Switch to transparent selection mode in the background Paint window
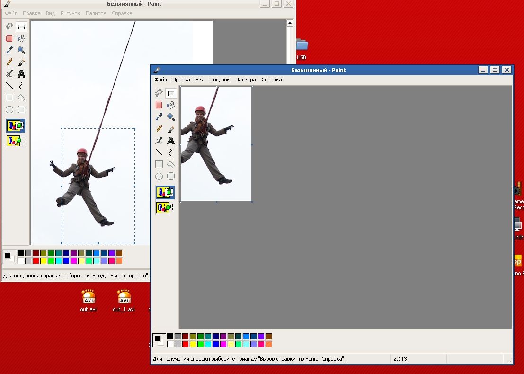 coord(15,141)
